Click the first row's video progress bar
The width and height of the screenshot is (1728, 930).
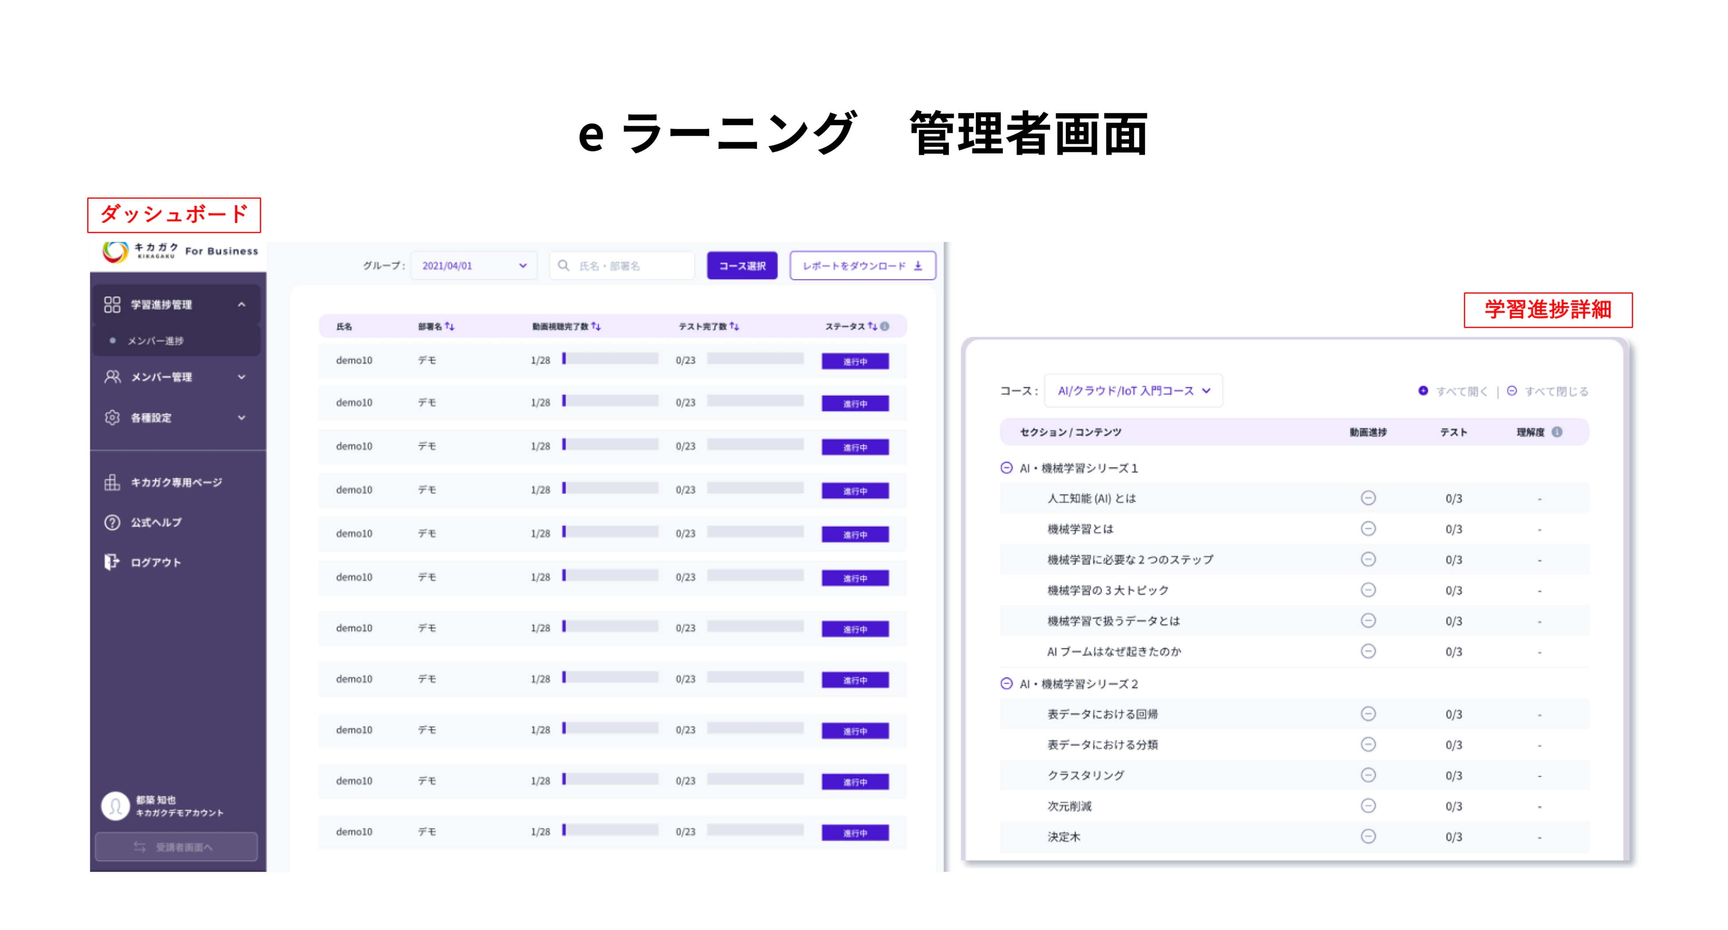coord(611,359)
